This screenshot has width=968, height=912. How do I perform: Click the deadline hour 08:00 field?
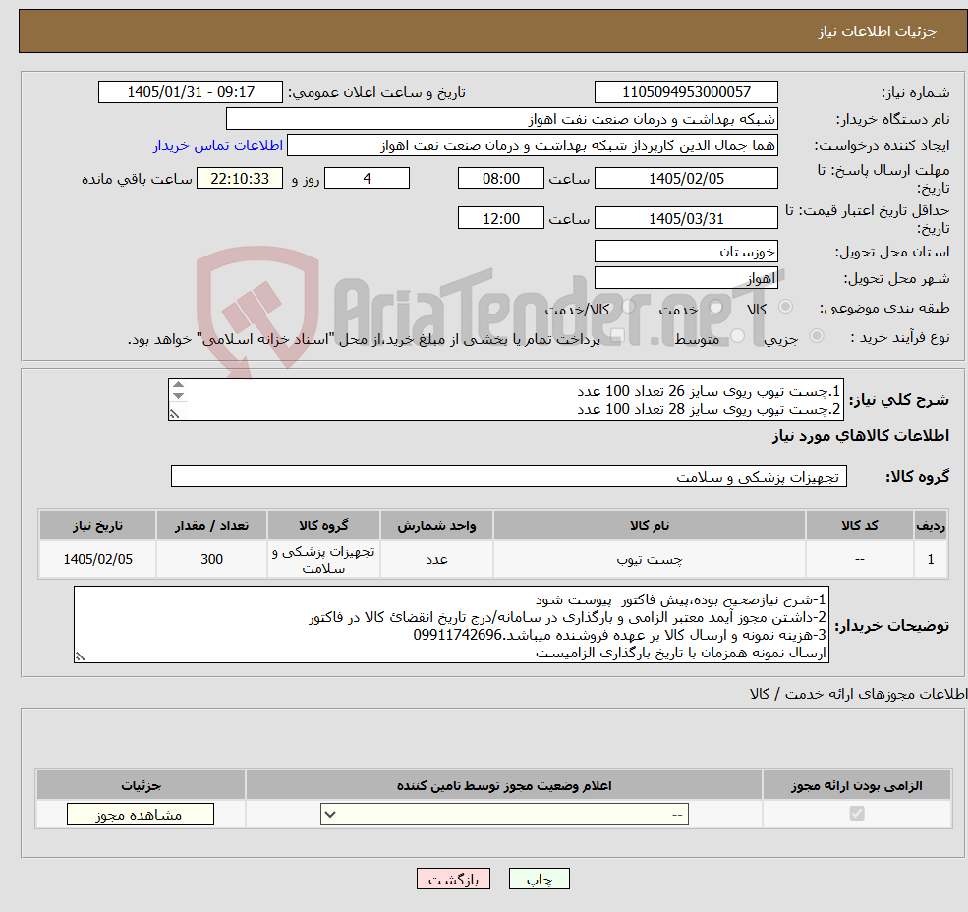pyautogui.click(x=500, y=179)
